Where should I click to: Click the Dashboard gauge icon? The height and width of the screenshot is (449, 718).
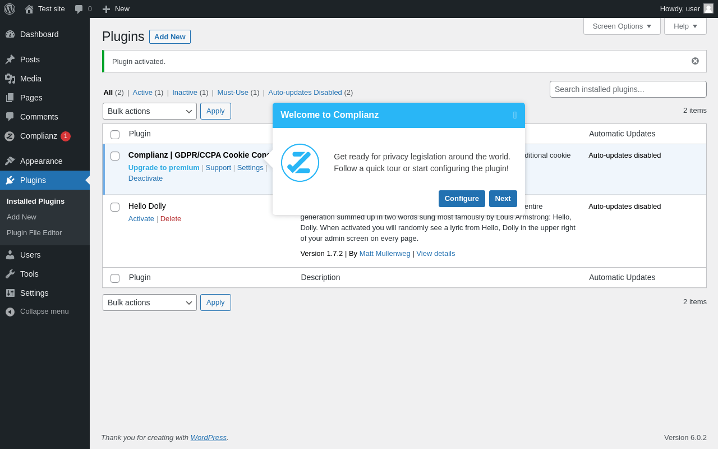coord(10,34)
